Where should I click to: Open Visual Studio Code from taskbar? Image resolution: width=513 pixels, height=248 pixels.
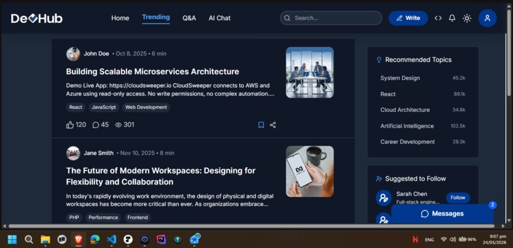111,240
